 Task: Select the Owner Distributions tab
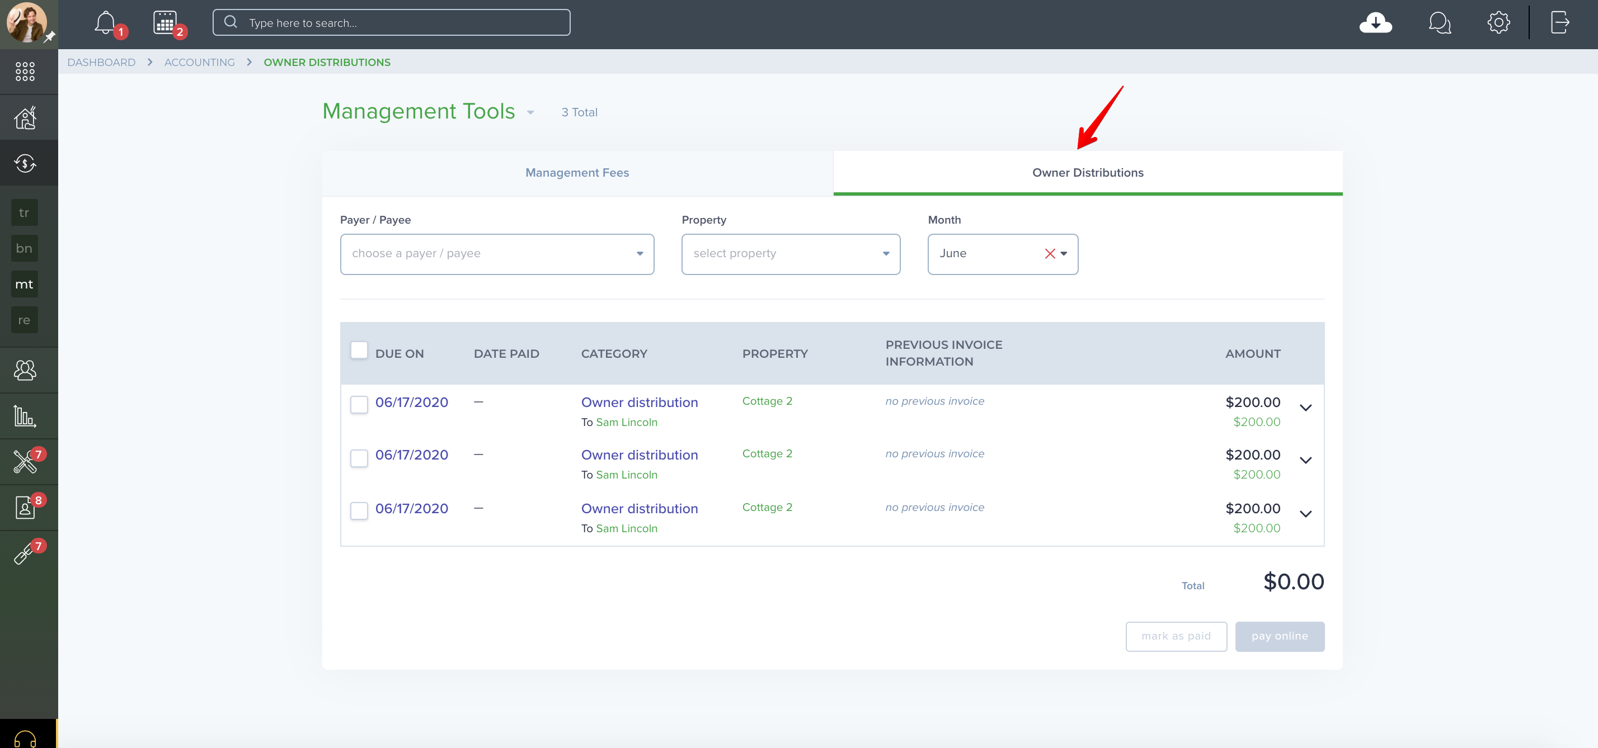tap(1088, 173)
